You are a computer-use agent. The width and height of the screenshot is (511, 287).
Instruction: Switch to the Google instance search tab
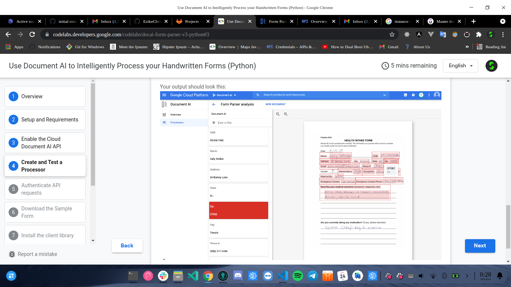point(403,21)
